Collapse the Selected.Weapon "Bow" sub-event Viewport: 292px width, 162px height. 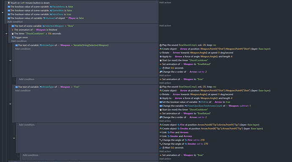[6, 34]
